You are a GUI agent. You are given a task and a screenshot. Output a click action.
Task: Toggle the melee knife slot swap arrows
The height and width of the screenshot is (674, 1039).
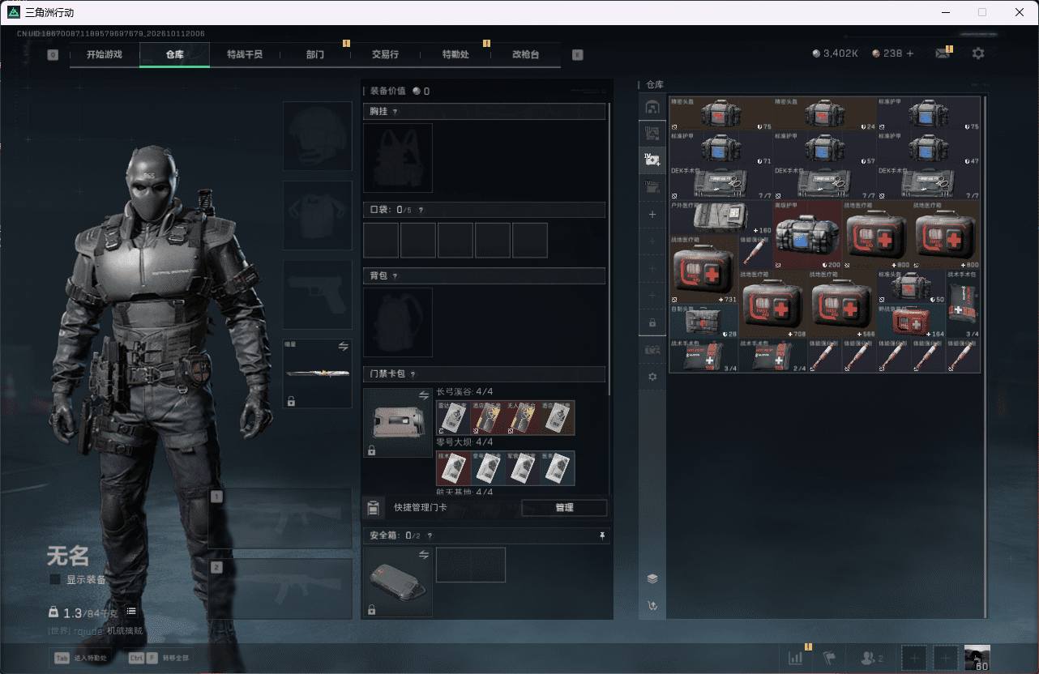click(x=343, y=347)
